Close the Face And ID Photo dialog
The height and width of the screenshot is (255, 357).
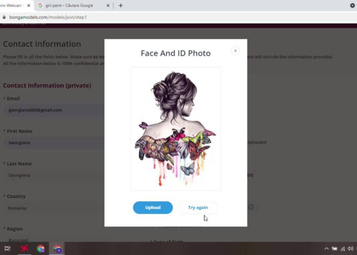(236, 51)
